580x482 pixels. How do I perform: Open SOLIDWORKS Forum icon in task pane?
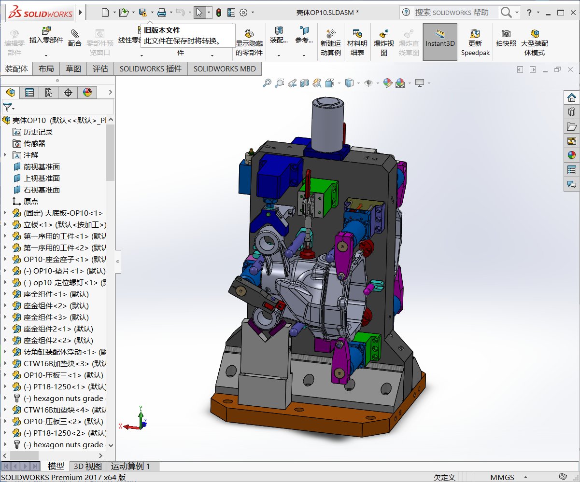pyautogui.click(x=572, y=184)
